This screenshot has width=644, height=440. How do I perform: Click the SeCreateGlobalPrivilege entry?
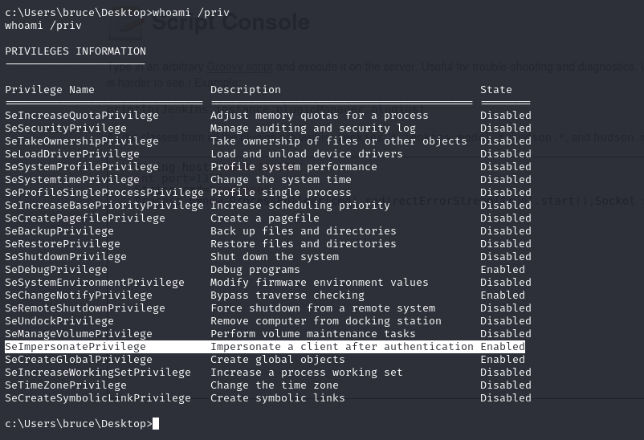click(79, 360)
